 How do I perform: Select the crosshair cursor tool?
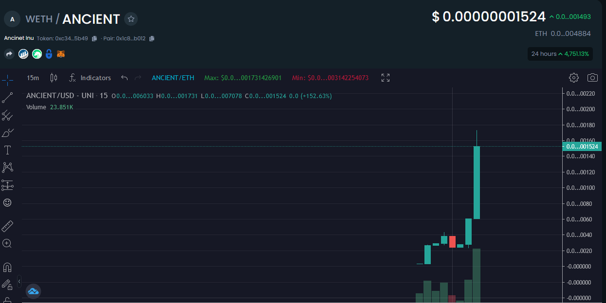pyautogui.click(x=8, y=80)
